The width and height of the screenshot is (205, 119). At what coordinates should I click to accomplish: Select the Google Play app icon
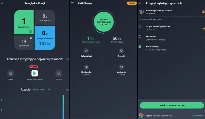pyautogui.click(x=35, y=73)
